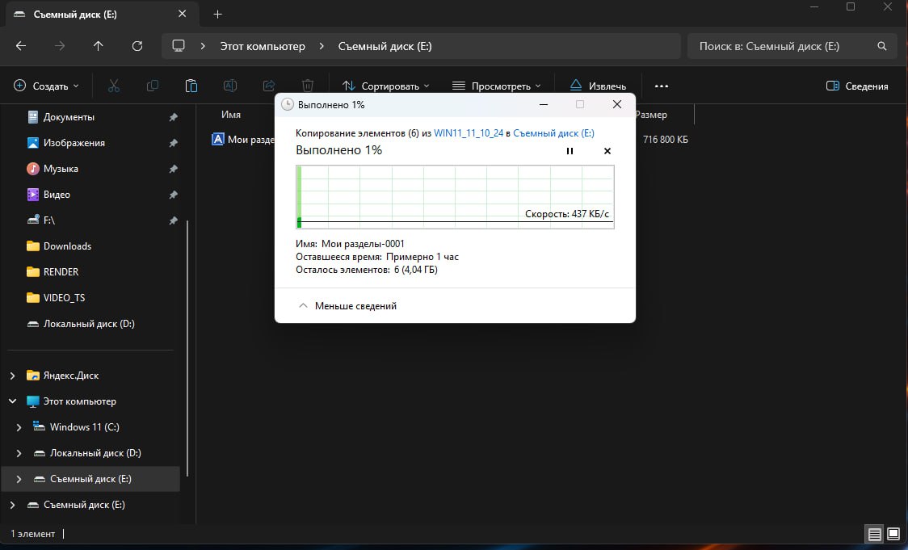Screen dimensions: 908x550
Task: Collapse the Меньше сведений section
Action: tap(347, 306)
